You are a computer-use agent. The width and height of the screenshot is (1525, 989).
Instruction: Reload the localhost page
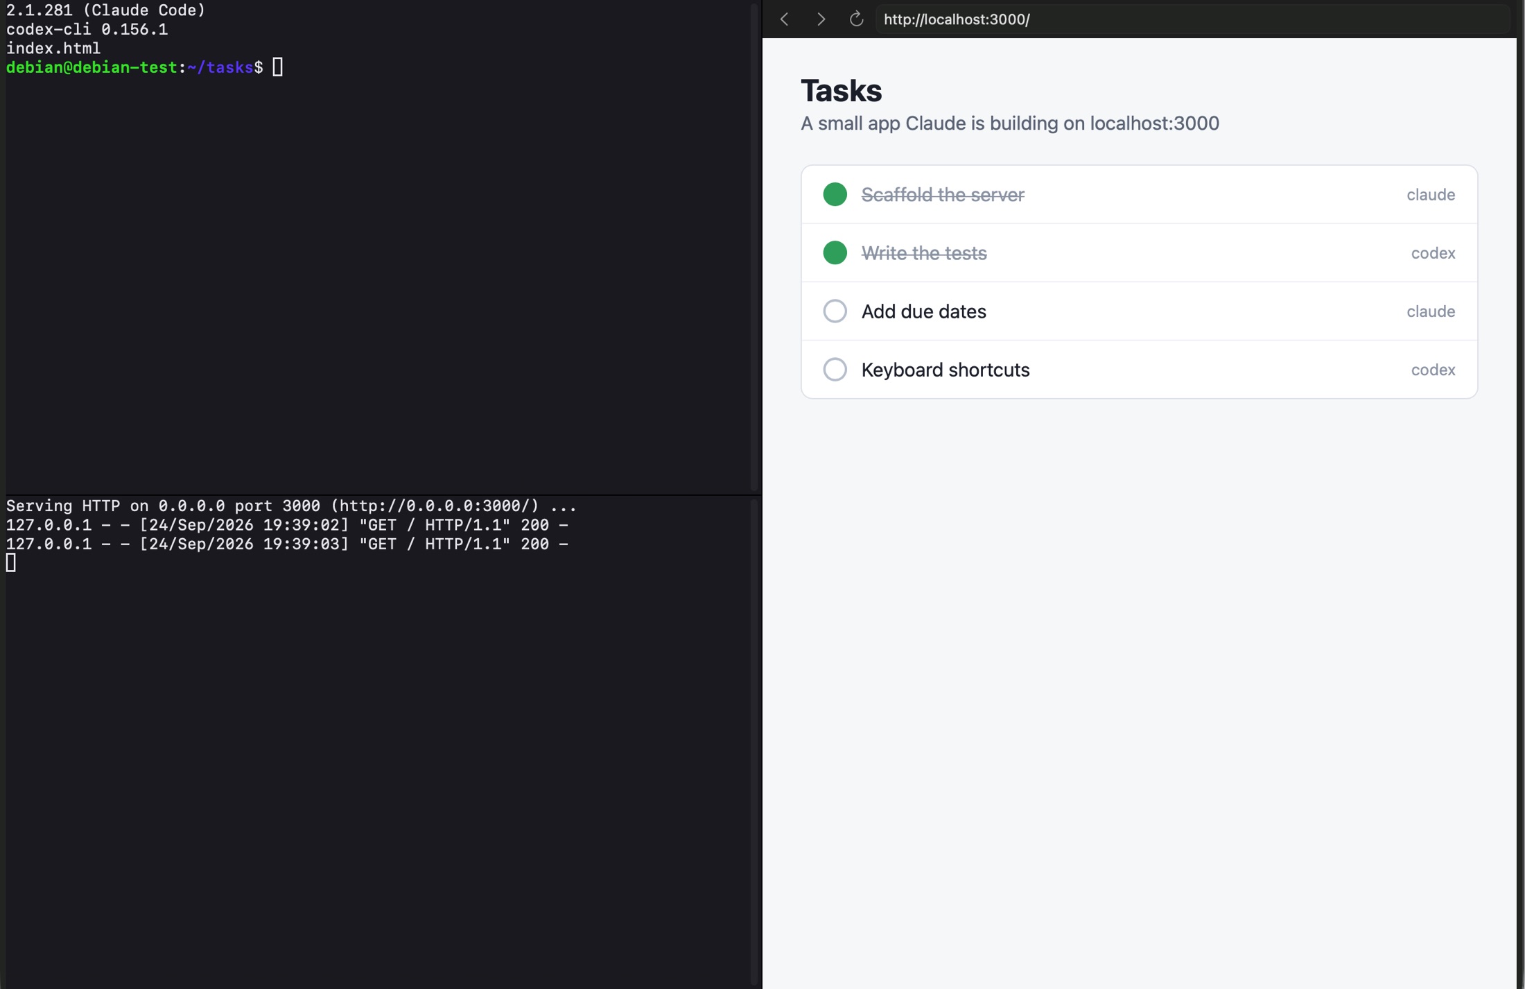857,19
